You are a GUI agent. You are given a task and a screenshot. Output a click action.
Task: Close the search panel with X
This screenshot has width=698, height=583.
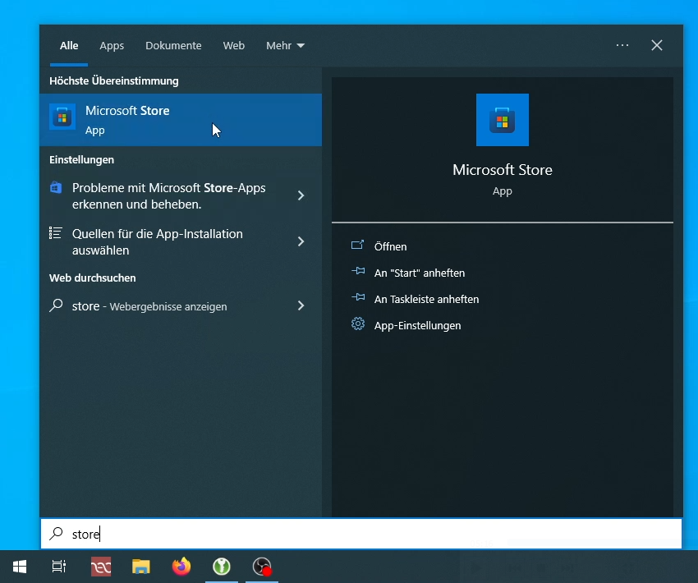pos(657,45)
